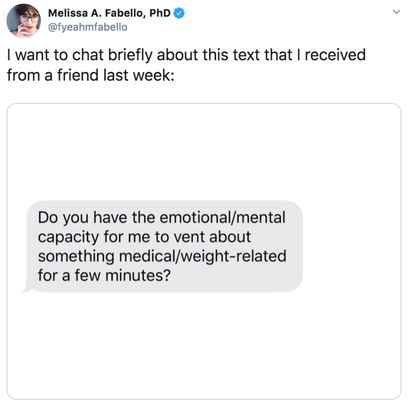
Task: Open the tweet options chevron menu
Action: (395, 12)
